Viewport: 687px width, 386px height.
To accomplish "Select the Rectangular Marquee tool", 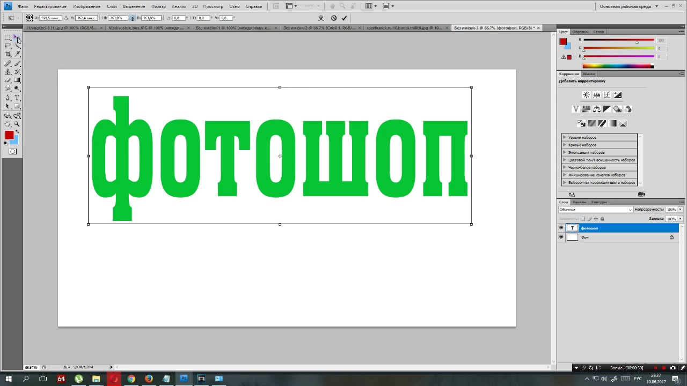I will coord(8,38).
